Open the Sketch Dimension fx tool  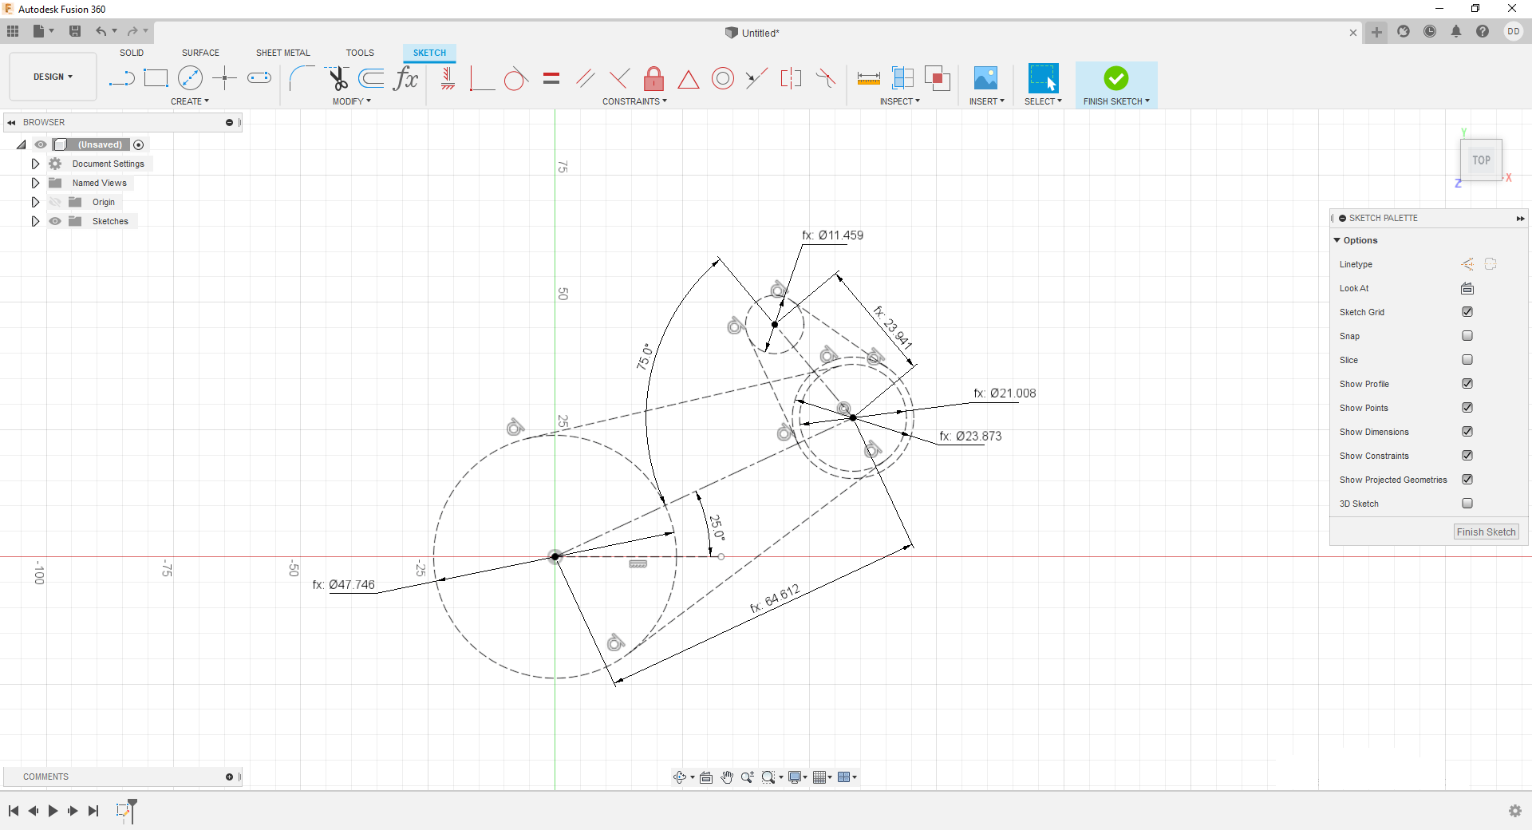coord(406,78)
